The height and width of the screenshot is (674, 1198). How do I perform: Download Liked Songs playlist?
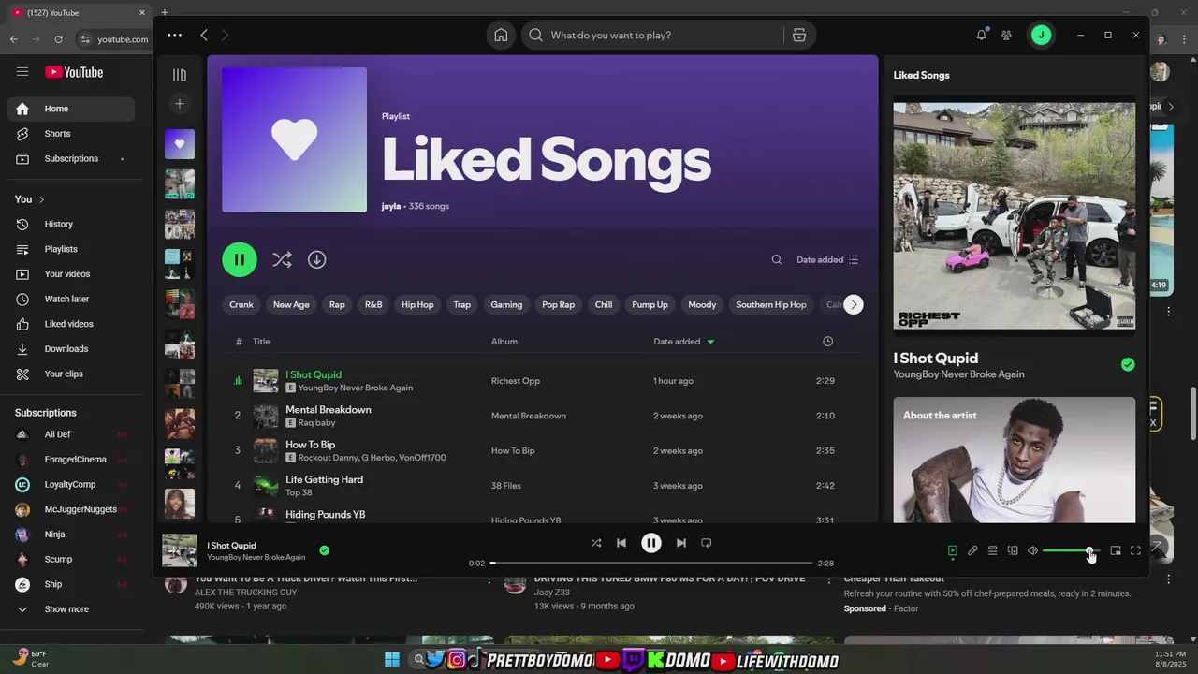tap(317, 259)
